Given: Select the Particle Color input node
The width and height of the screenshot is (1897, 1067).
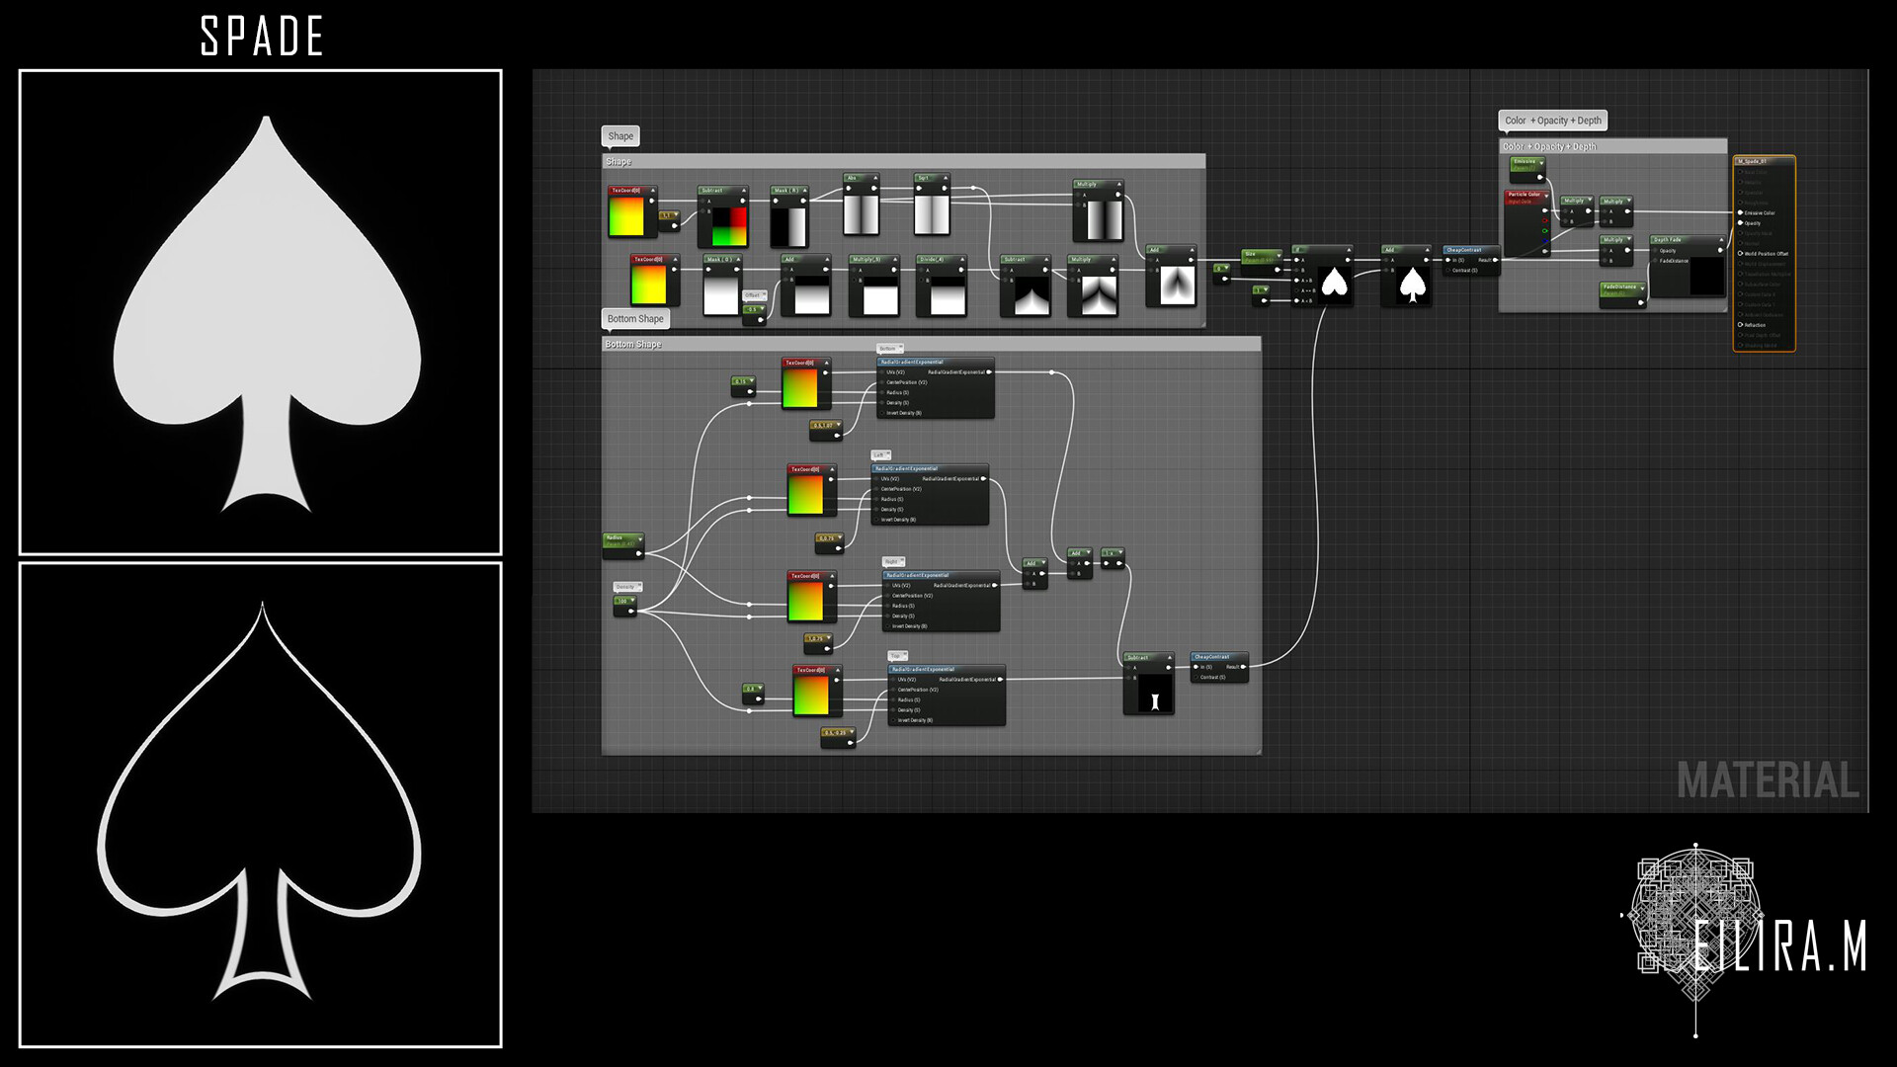Looking at the screenshot, I should point(1524,195).
